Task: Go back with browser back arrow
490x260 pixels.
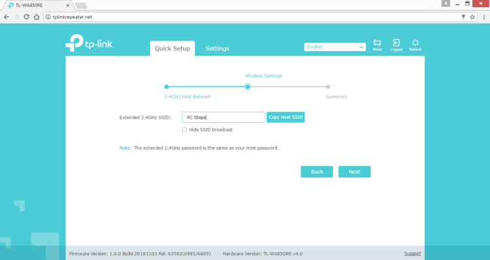Action: [x=7, y=17]
